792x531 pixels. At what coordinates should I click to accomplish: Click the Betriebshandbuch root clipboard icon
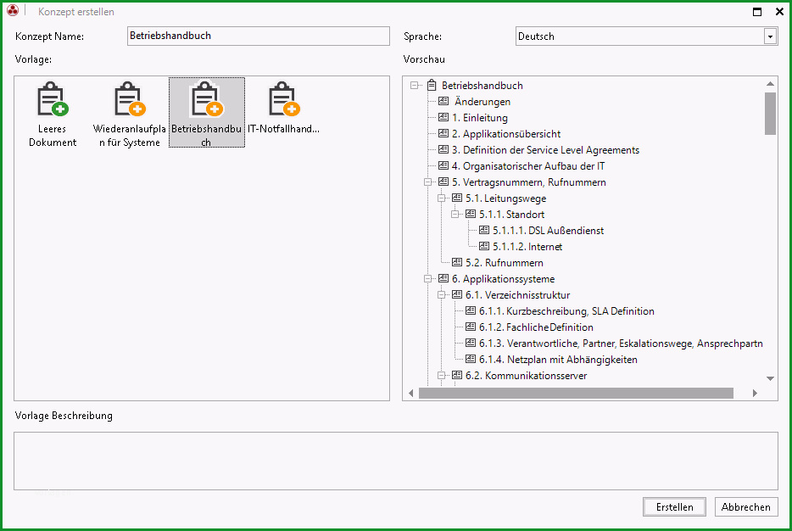point(432,86)
